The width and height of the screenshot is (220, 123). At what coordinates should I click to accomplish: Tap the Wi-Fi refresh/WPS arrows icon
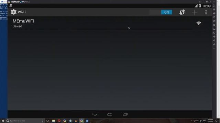pos(182,12)
